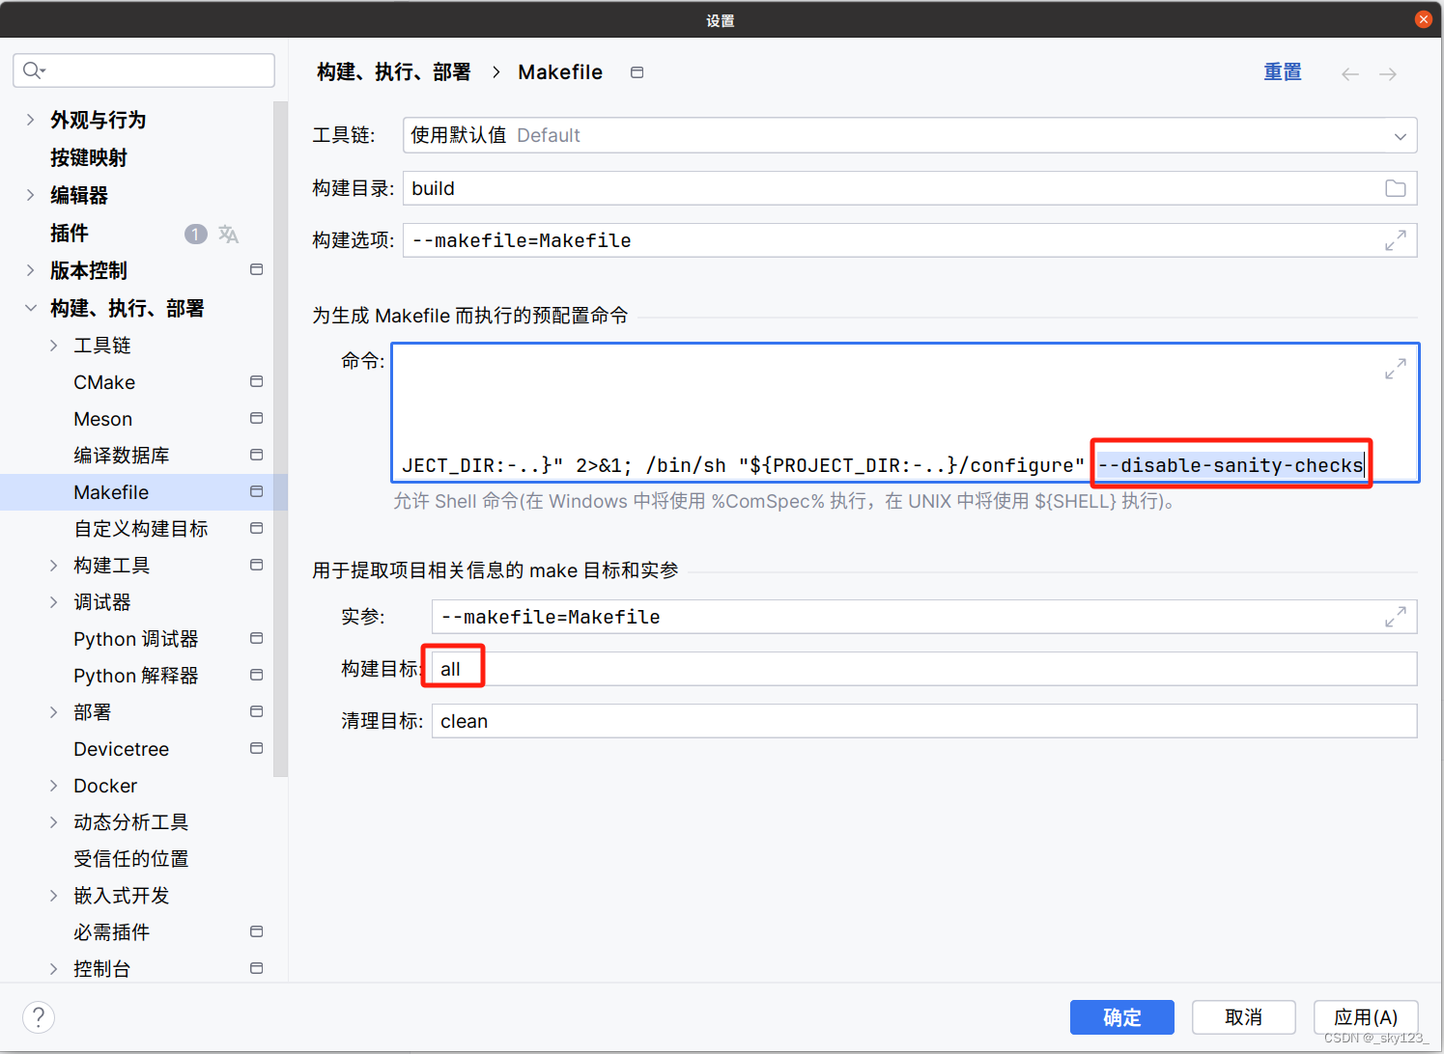Image resolution: width=1444 pixels, height=1054 pixels.
Task: Click the help question mark icon
Action: (39, 1016)
